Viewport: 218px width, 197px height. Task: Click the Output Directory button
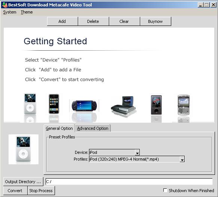pos(23,182)
